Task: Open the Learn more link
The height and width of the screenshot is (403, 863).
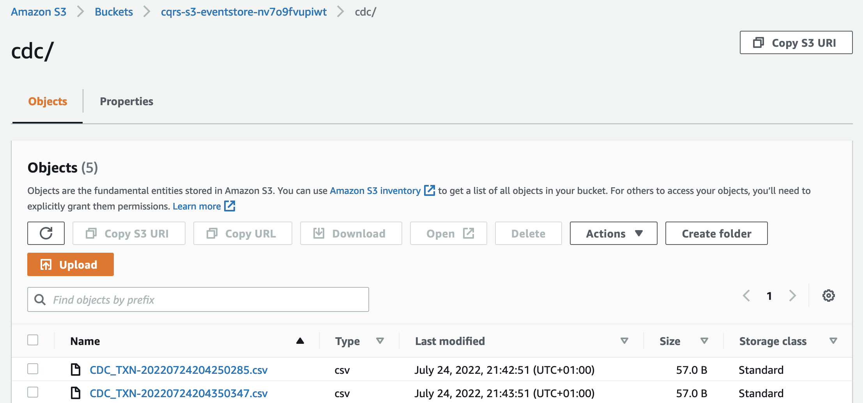Action: coord(197,206)
